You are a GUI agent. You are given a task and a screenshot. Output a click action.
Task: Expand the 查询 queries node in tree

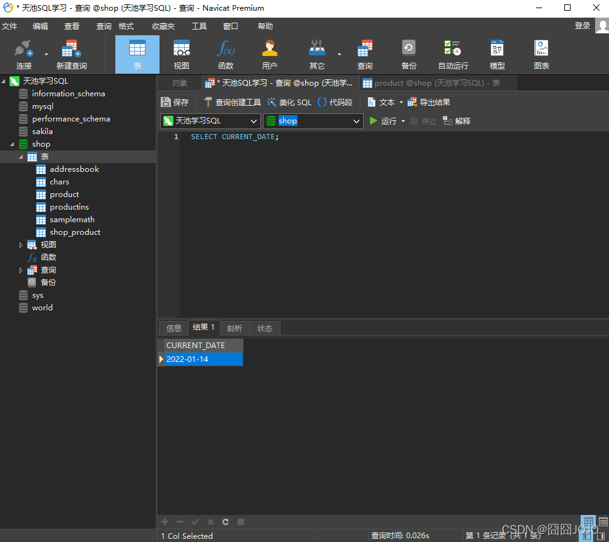point(21,270)
